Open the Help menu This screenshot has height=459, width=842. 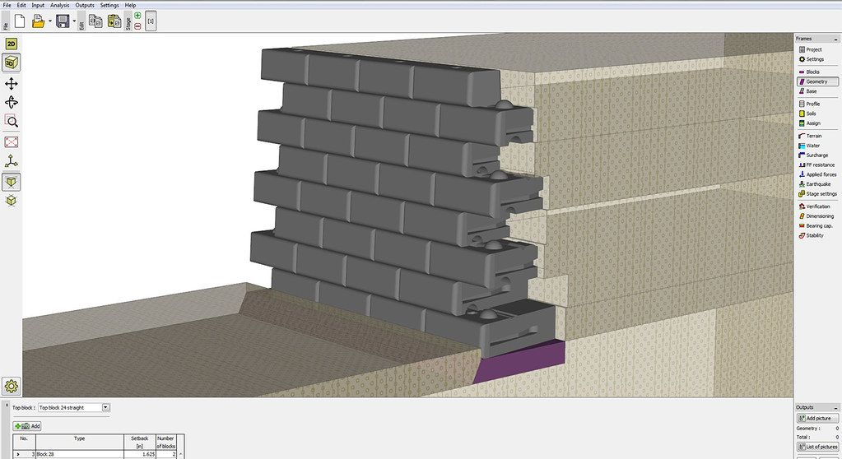click(130, 5)
